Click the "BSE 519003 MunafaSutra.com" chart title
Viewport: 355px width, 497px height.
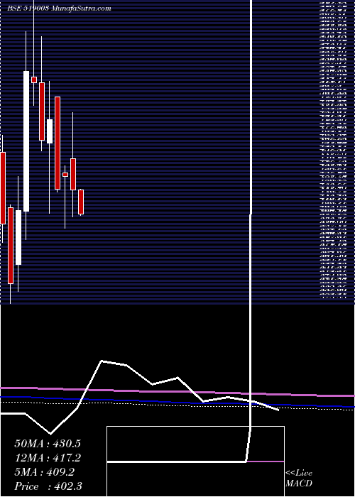coord(59,9)
